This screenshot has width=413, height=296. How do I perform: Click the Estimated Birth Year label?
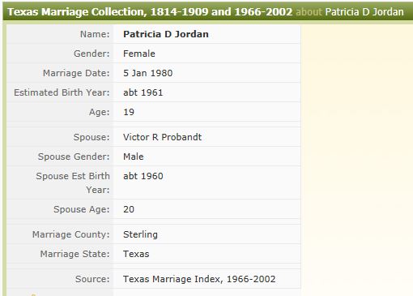pyautogui.click(x=62, y=92)
